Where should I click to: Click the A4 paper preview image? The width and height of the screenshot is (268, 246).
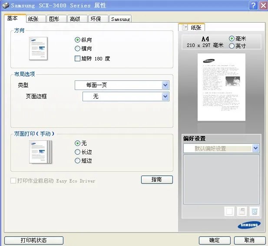tap(222, 87)
